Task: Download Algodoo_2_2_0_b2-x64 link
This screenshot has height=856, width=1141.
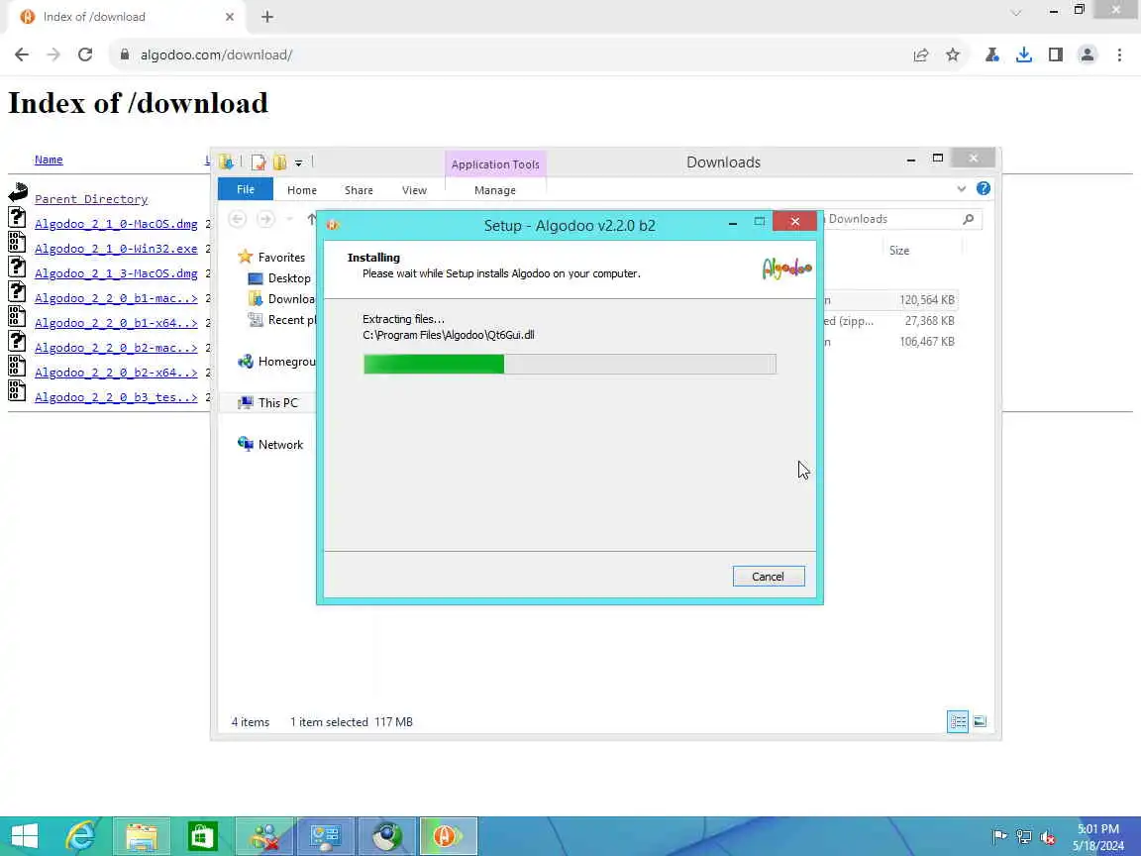Action: point(116,372)
